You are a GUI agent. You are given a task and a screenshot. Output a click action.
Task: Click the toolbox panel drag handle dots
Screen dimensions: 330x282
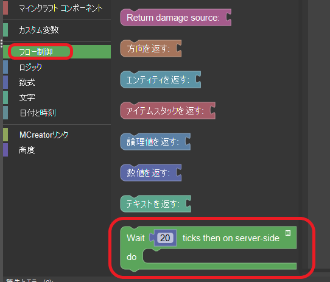[1, 43]
